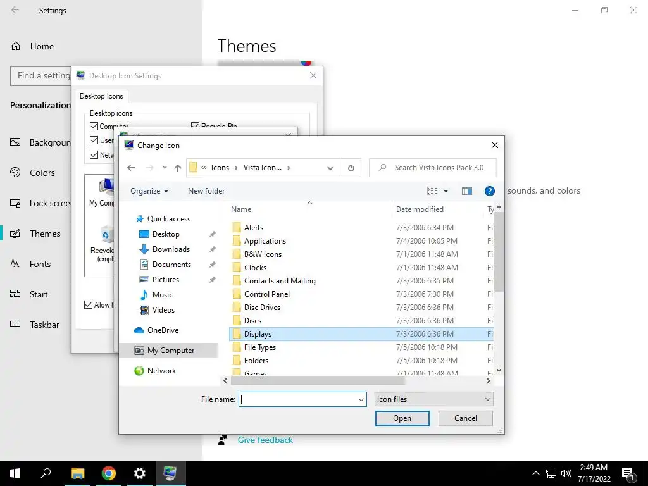The width and height of the screenshot is (648, 486).
Task: Expand the Organize menu
Action: pos(149,191)
